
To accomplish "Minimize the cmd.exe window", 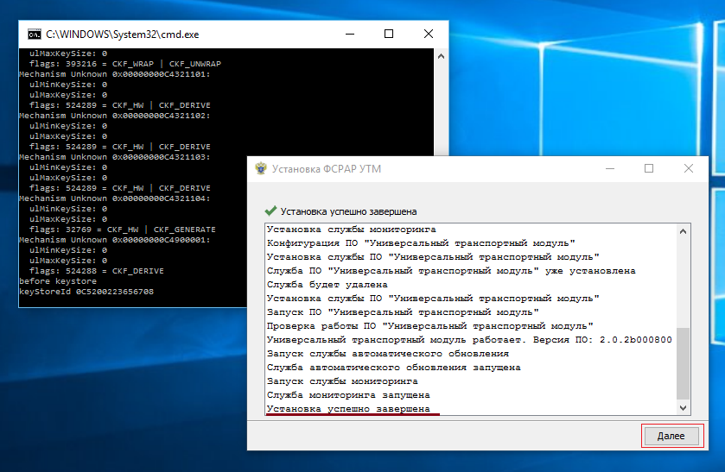I will point(350,35).
